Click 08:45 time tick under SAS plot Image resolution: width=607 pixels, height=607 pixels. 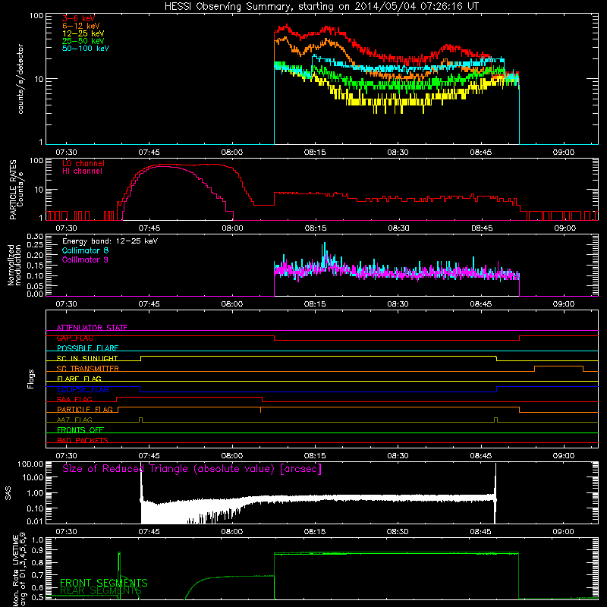(481, 532)
